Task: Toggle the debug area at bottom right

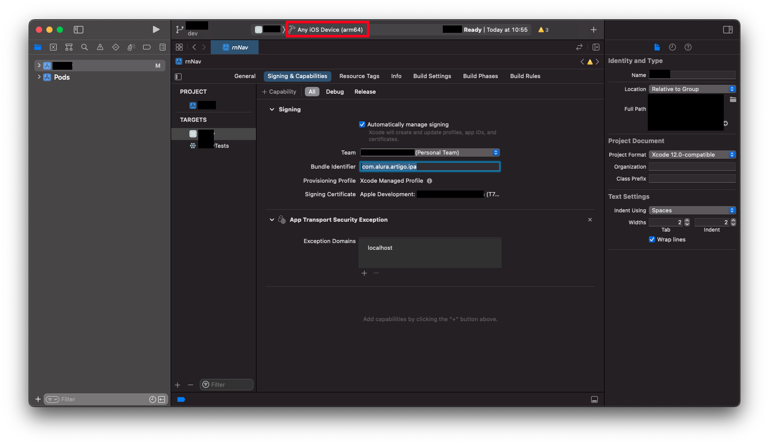Action: pyautogui.click(x=594, y=399)
